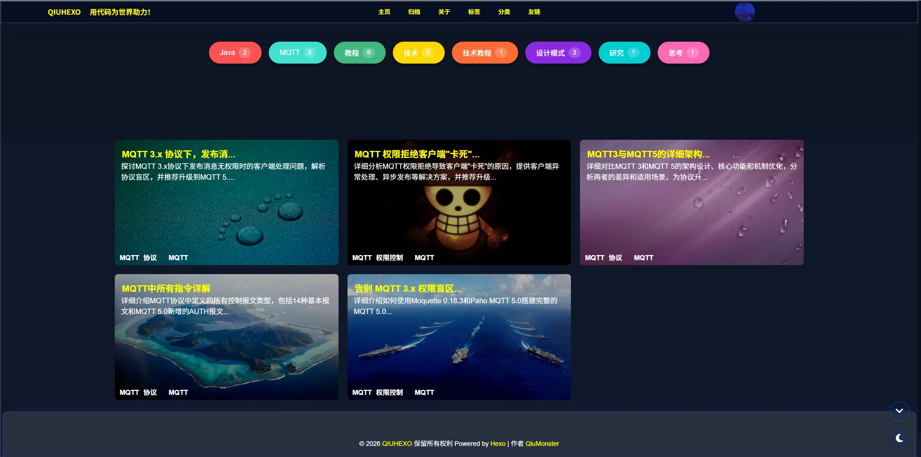This screenshot has height=457, width=921.
Task: Open the 友链 nav menu item
Action: 534,12
